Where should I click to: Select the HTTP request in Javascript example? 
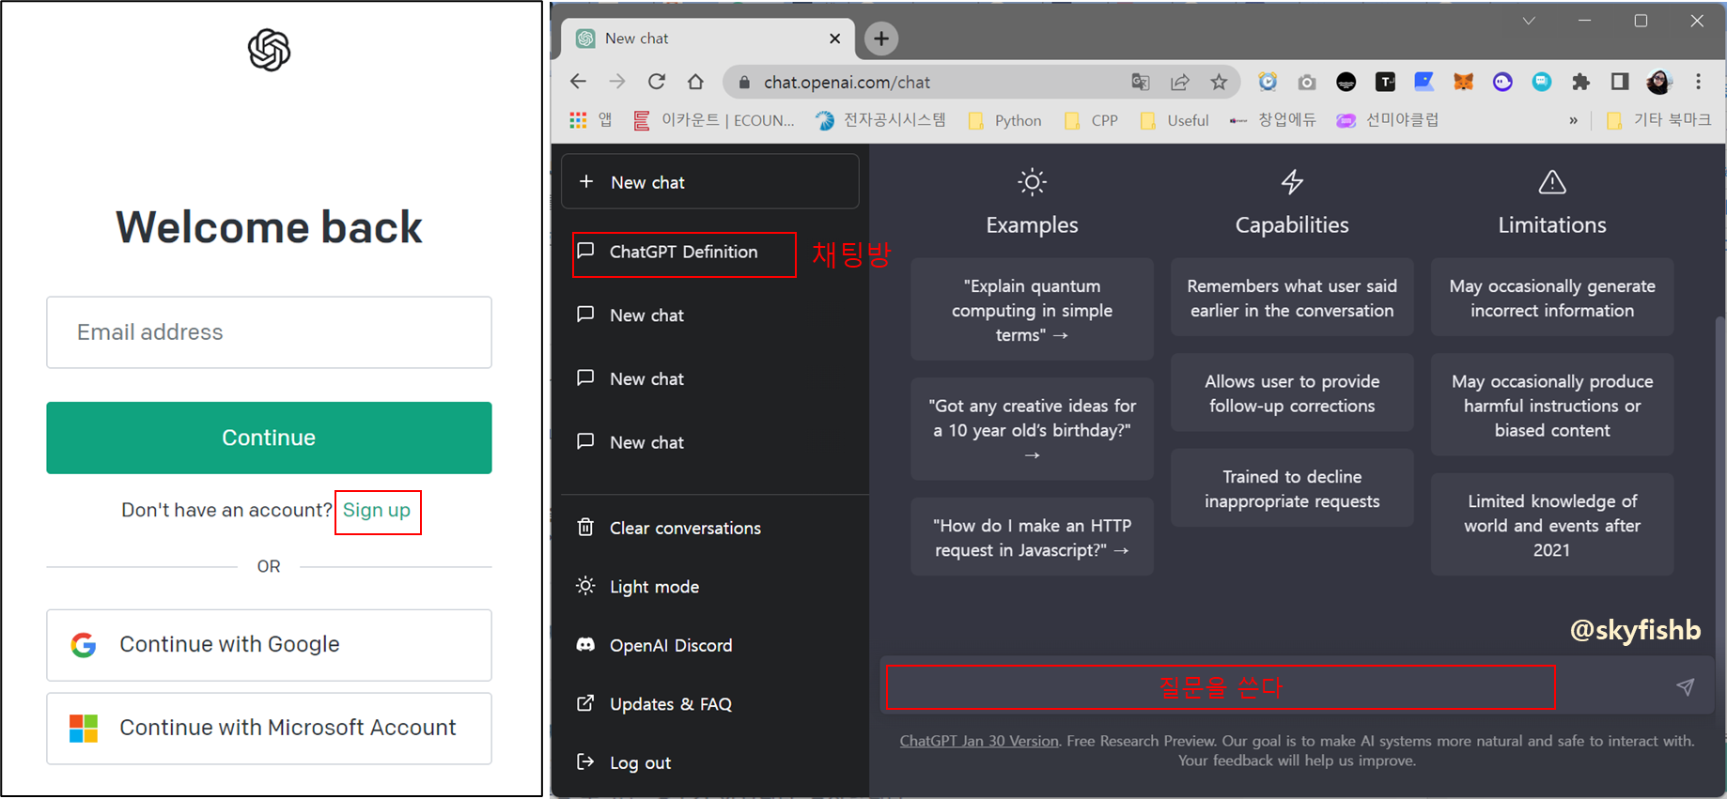(1032, 537)
